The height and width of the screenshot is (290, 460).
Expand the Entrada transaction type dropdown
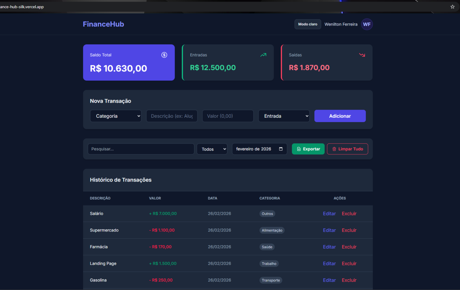click(284, 116)
